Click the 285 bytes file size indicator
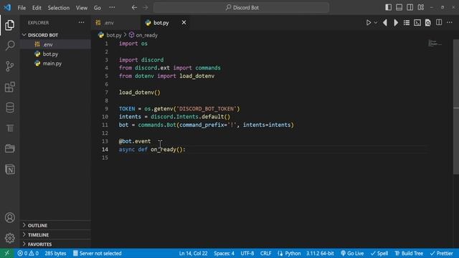 (x=55, y=253)
